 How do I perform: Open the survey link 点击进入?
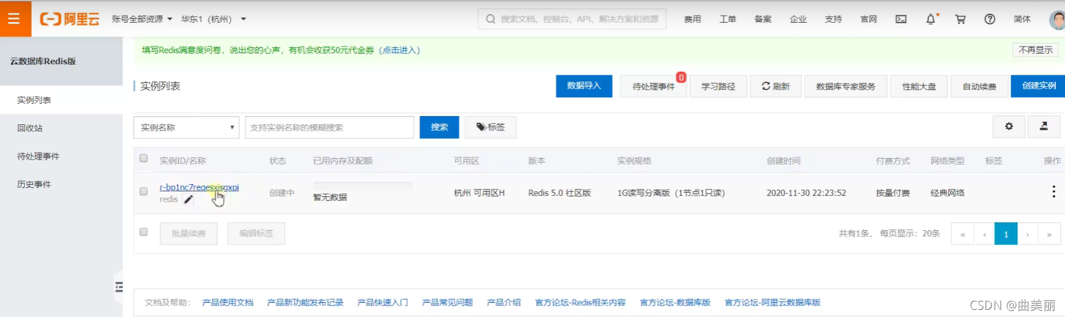pyautogui.click(x=399, y=50)
